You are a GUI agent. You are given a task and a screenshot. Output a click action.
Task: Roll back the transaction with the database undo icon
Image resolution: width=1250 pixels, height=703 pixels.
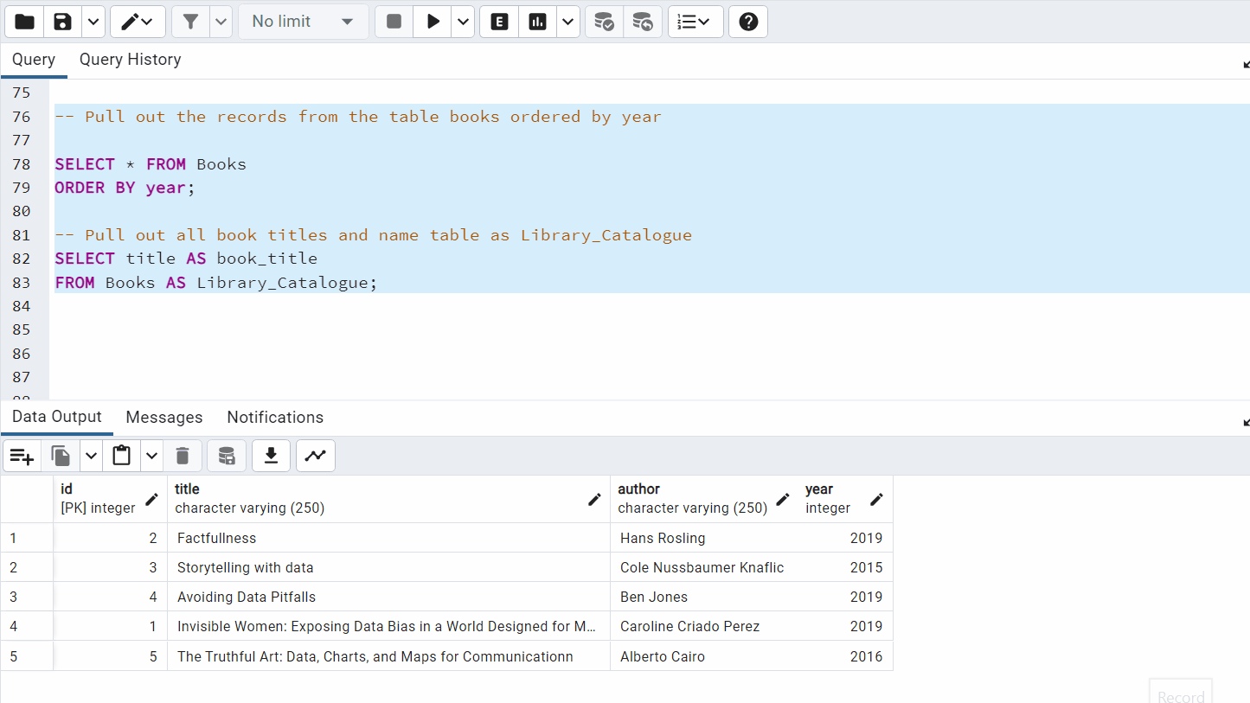(x=642, y=22)
